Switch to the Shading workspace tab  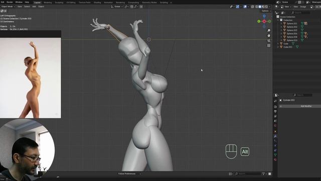click(x=97, y=3)
